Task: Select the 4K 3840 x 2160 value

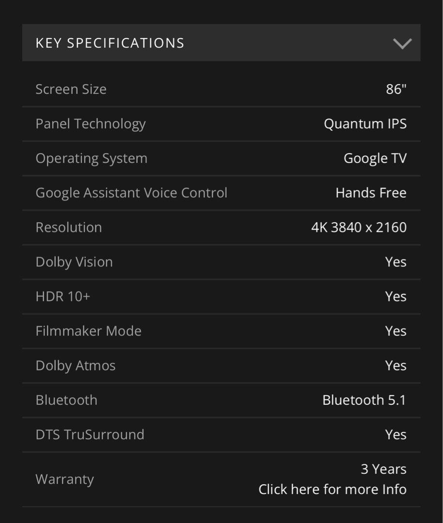Action: pyautogui.click(x=357, y=227)
